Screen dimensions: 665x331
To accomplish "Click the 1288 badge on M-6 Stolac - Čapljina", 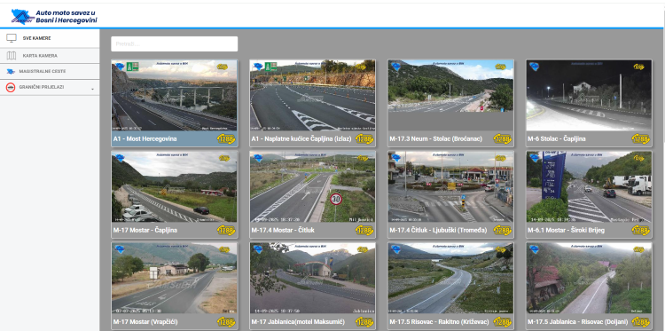I will click(640, 138).
